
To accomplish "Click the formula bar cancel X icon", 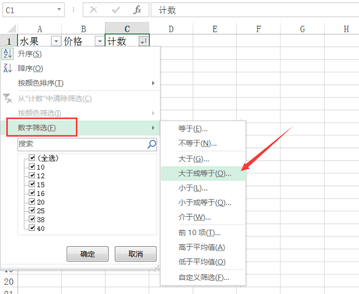I will pos(94,10).
